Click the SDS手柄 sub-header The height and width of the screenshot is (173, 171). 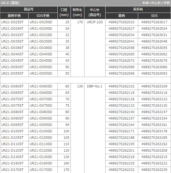pos(43,16)
